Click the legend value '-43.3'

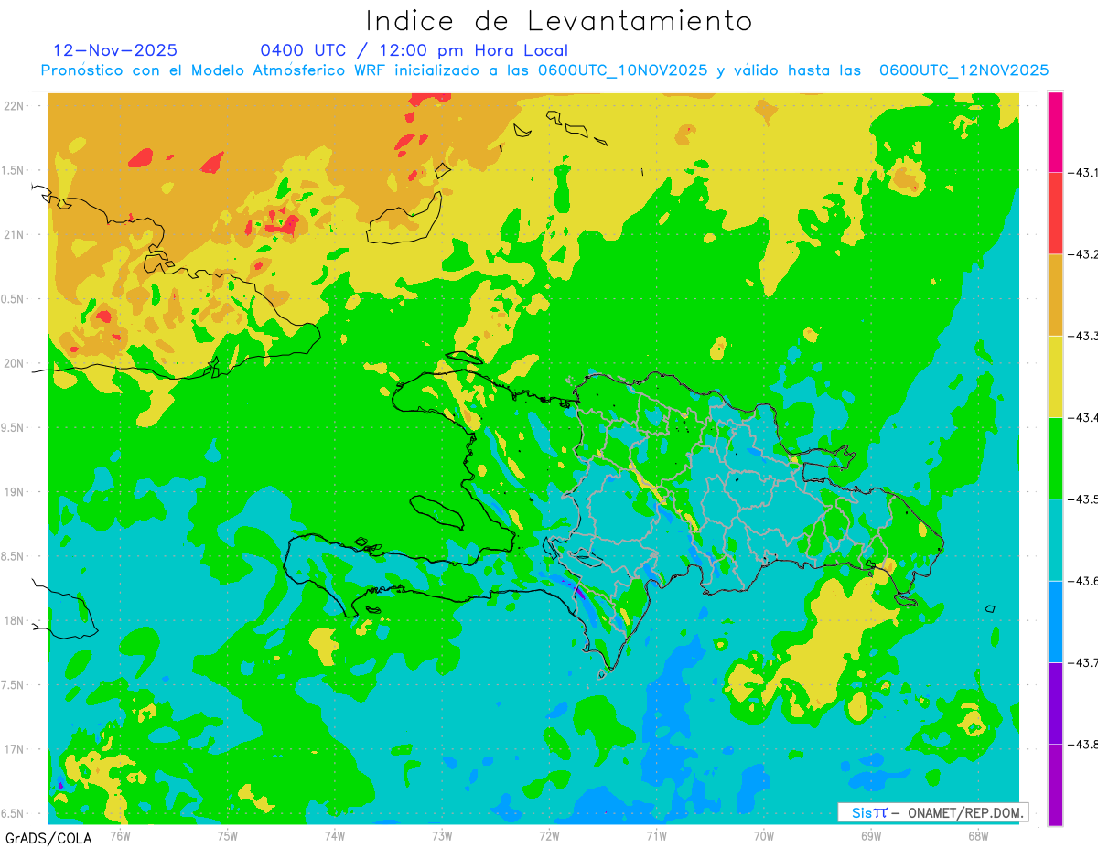click(1083, 336)
